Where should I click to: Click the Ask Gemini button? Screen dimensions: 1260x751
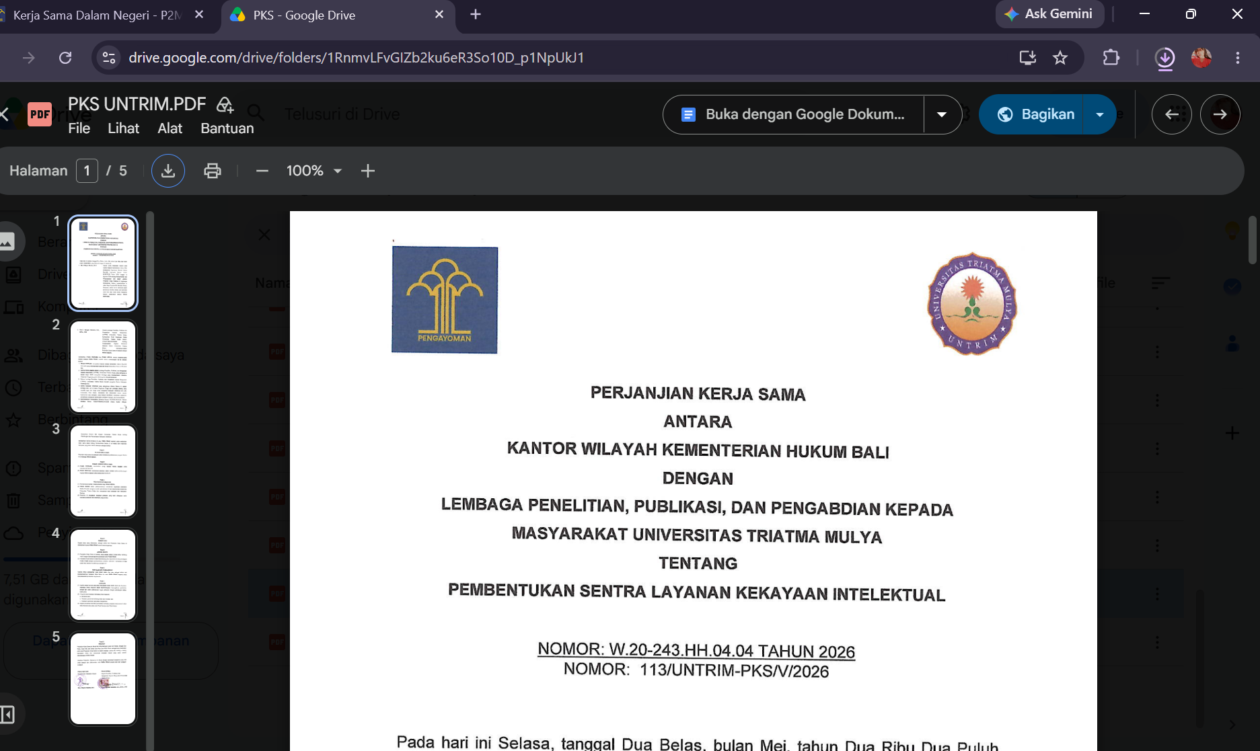1049,14
